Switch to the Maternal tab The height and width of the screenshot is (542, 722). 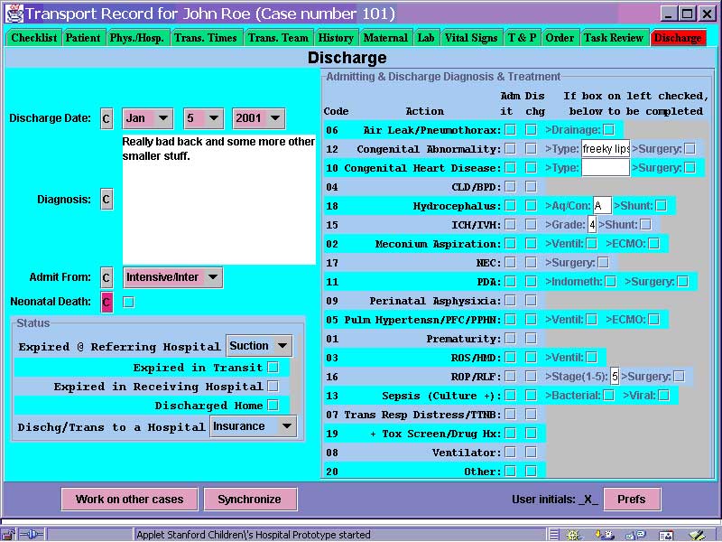(x=385, y=38)
